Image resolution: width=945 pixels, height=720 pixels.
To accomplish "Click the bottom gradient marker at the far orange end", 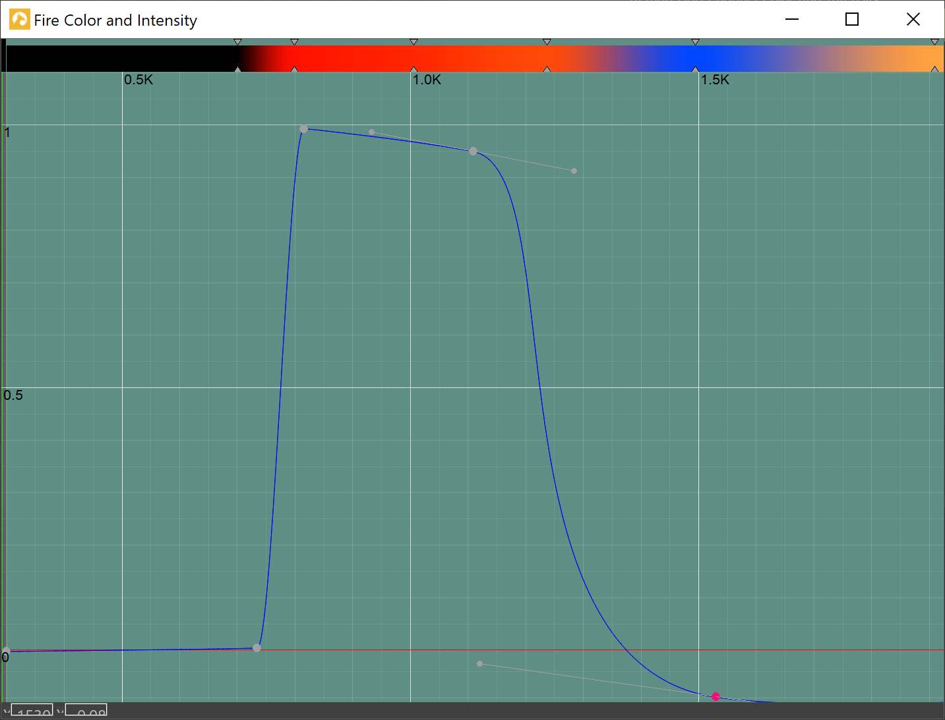I will pos(934,69).
